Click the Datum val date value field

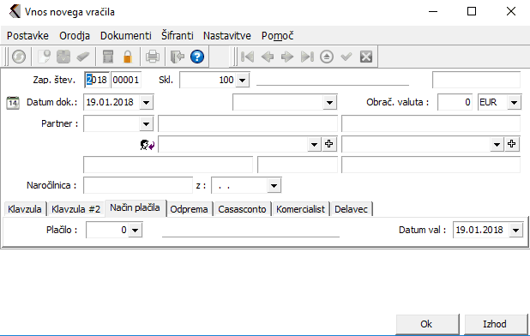coord(481,231)
